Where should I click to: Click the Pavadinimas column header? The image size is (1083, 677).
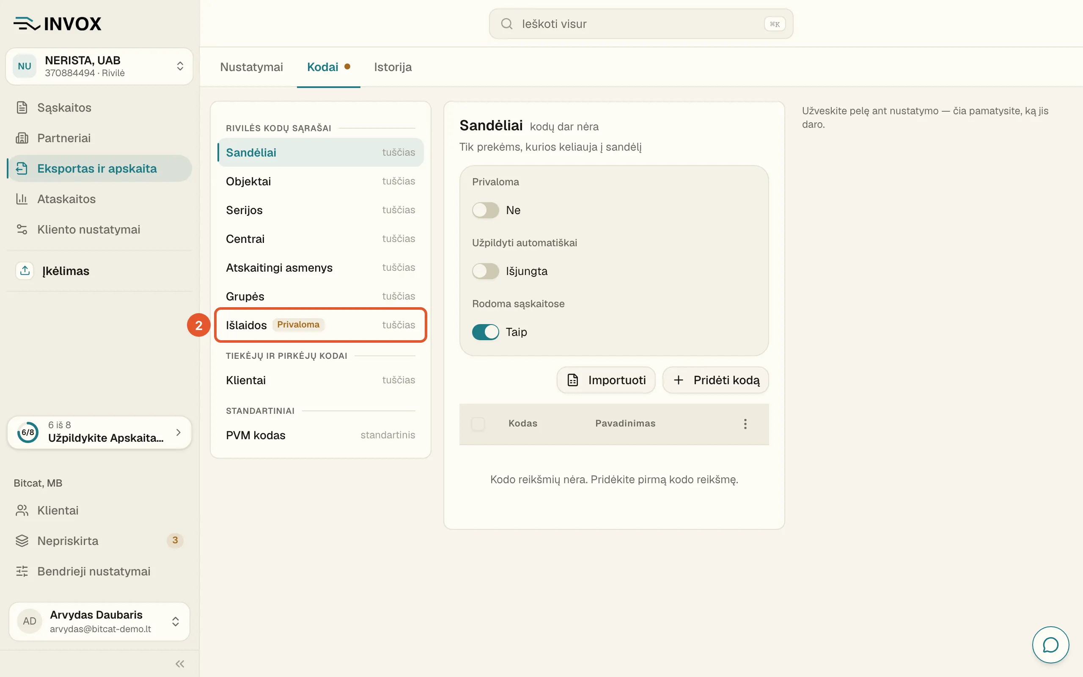click(625, 424)
